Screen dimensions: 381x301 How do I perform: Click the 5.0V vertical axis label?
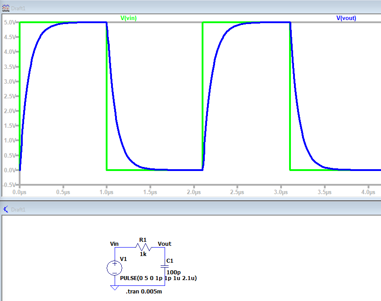[x=10, y=22]
